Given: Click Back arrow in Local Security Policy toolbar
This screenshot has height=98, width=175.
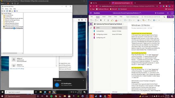Looking at the screenshot, I should click(2, 11).
